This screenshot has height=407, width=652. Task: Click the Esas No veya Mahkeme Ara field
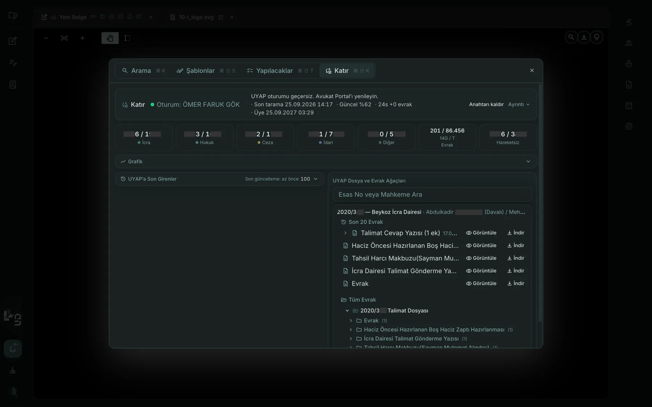pyautogui.click(x=432, y=195)
